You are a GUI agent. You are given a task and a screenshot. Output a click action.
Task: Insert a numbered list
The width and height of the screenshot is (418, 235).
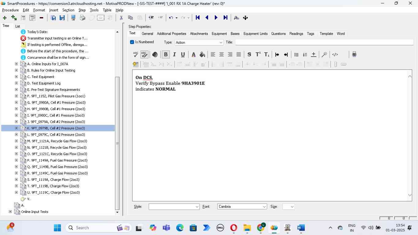[x=305, y=54]
